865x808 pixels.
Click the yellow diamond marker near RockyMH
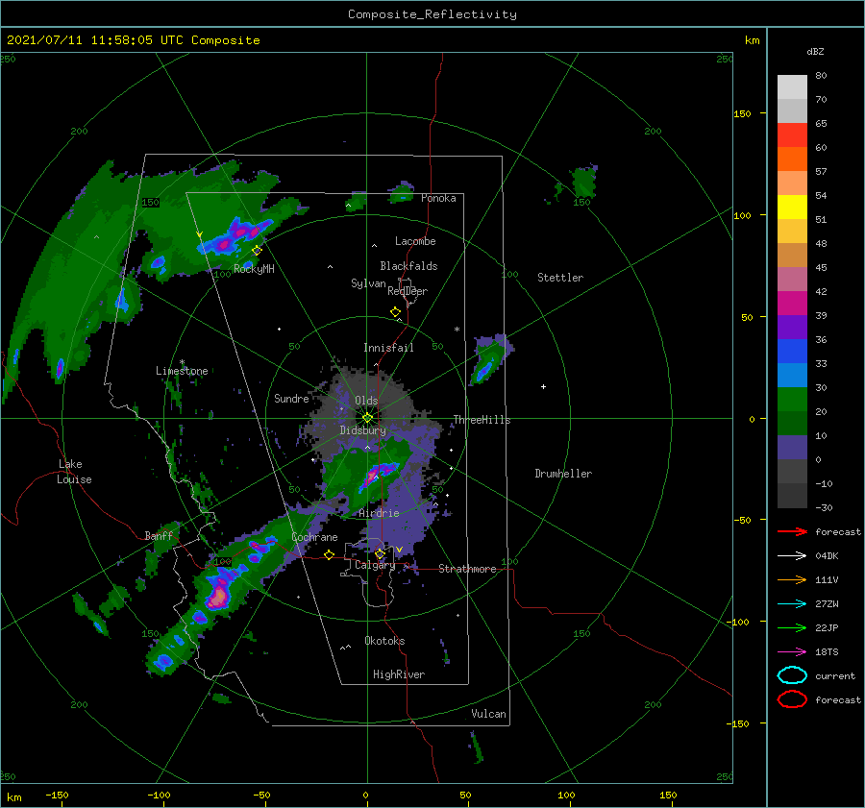[257, 251]
